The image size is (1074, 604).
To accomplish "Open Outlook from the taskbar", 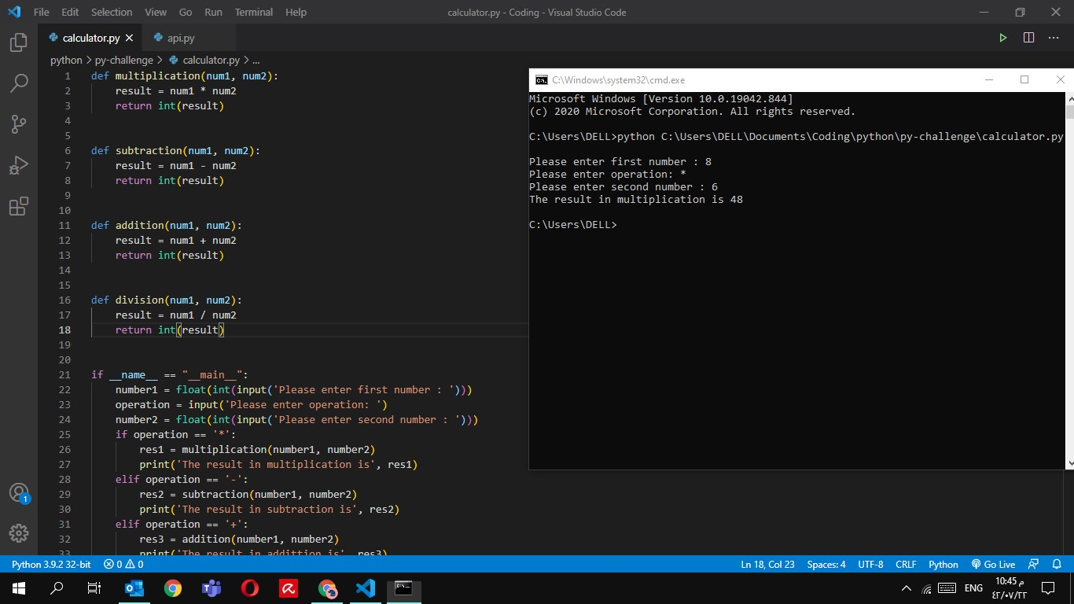I will point(134,588).
